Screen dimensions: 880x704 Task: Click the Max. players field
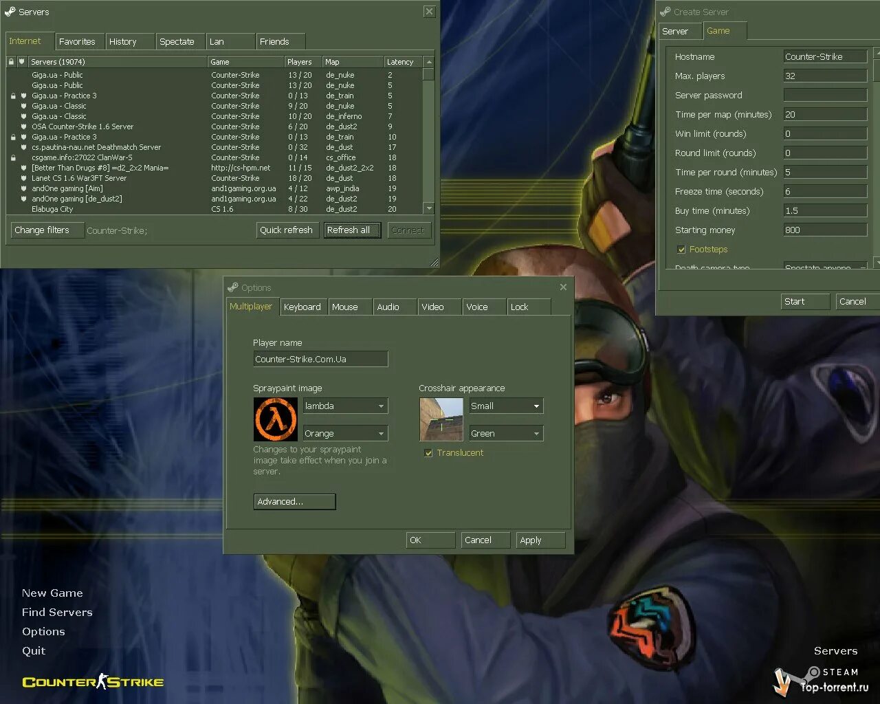tap(825, 76)
